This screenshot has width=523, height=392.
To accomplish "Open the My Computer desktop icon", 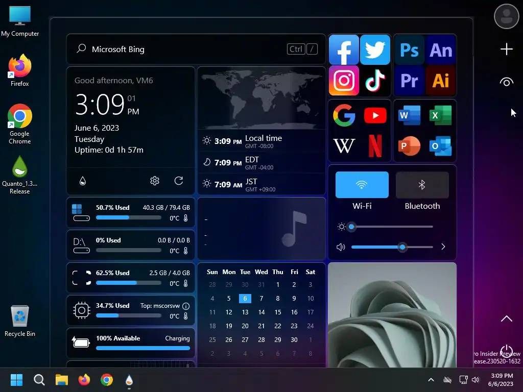I will point(20,21).
